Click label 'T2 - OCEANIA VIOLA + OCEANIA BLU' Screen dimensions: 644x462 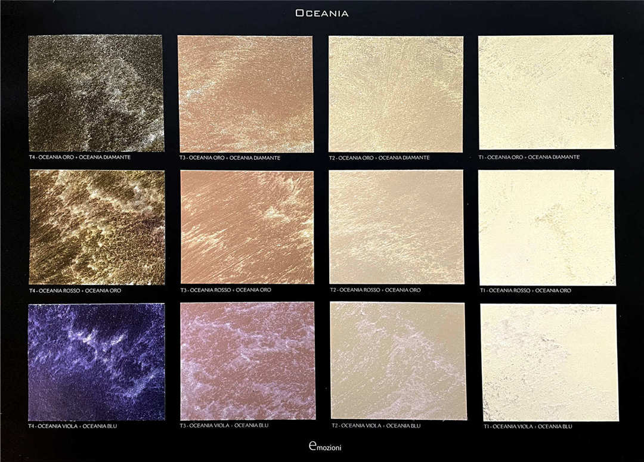click(376, 426)
